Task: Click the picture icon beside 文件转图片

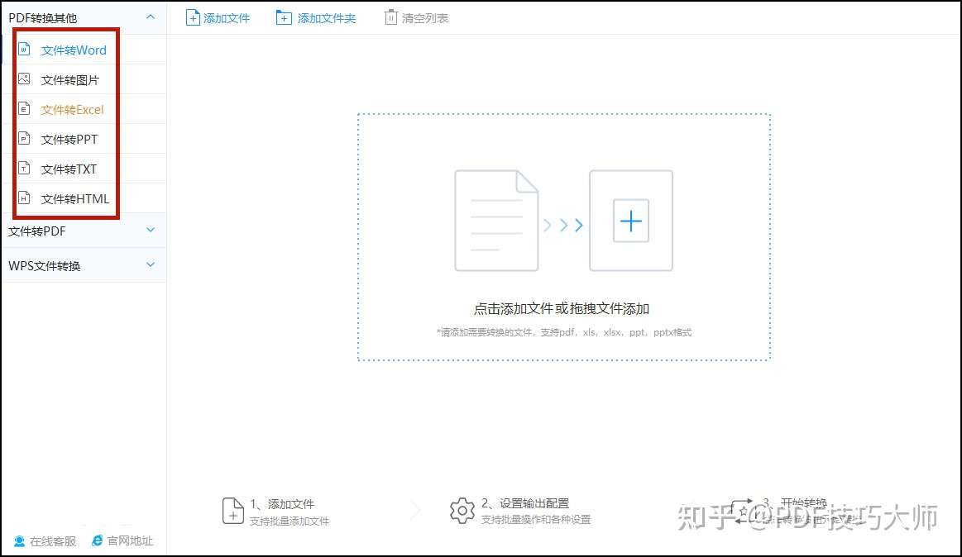Action: [x=24, y=79]
